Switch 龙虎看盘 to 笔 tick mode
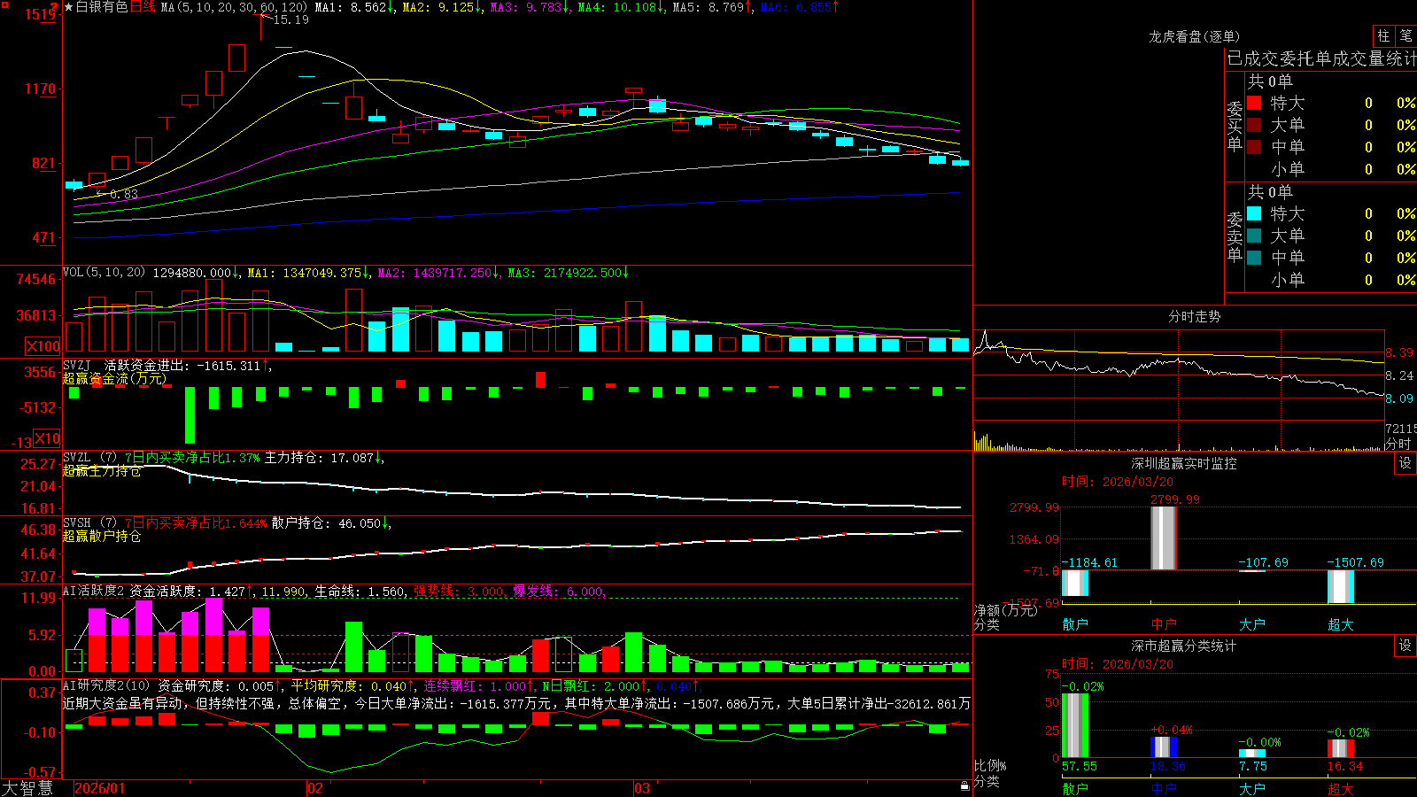The width and height of the screenshot is (1417, 797). 1406,36
